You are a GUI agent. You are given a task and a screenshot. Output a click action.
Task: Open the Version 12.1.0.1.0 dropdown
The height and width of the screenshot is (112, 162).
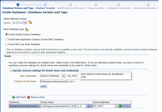[25, 23]
